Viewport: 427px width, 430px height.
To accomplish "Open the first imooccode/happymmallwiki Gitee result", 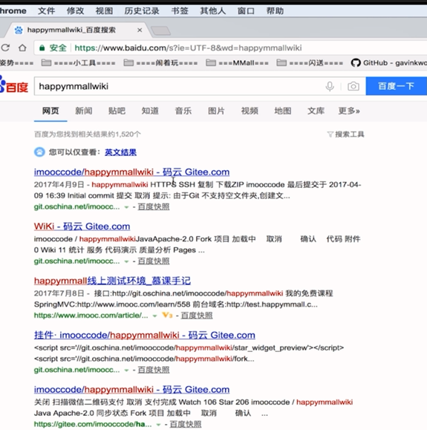I will [131, 172].
